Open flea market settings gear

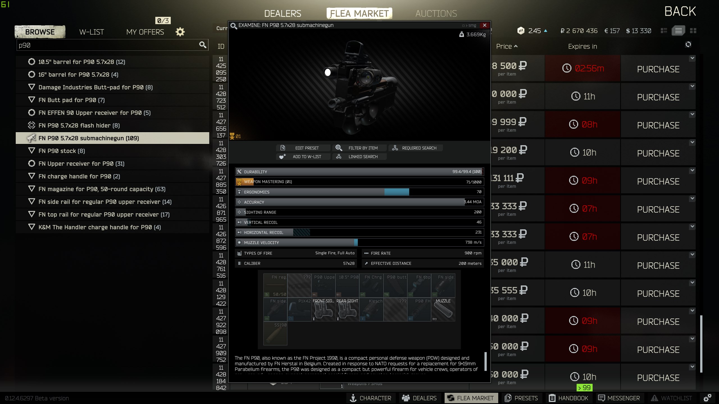click(x=180, y=32)
